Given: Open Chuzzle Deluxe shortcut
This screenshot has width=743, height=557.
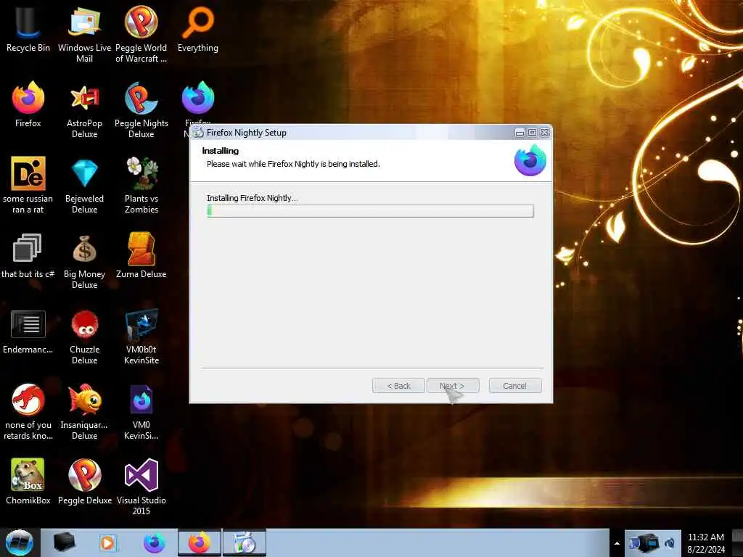Looking at the screenshot, I should pos(84,337).
